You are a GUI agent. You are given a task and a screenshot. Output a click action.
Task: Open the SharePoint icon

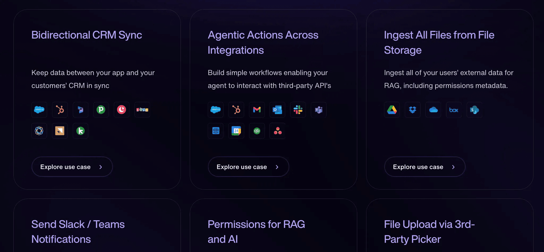[474, 110]
